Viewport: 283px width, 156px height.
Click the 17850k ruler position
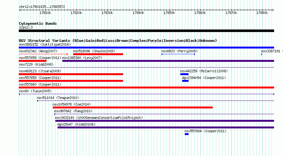[x=169, y=13]
